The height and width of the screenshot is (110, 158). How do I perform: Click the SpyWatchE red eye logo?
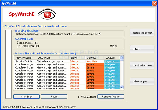coord(47,14)
